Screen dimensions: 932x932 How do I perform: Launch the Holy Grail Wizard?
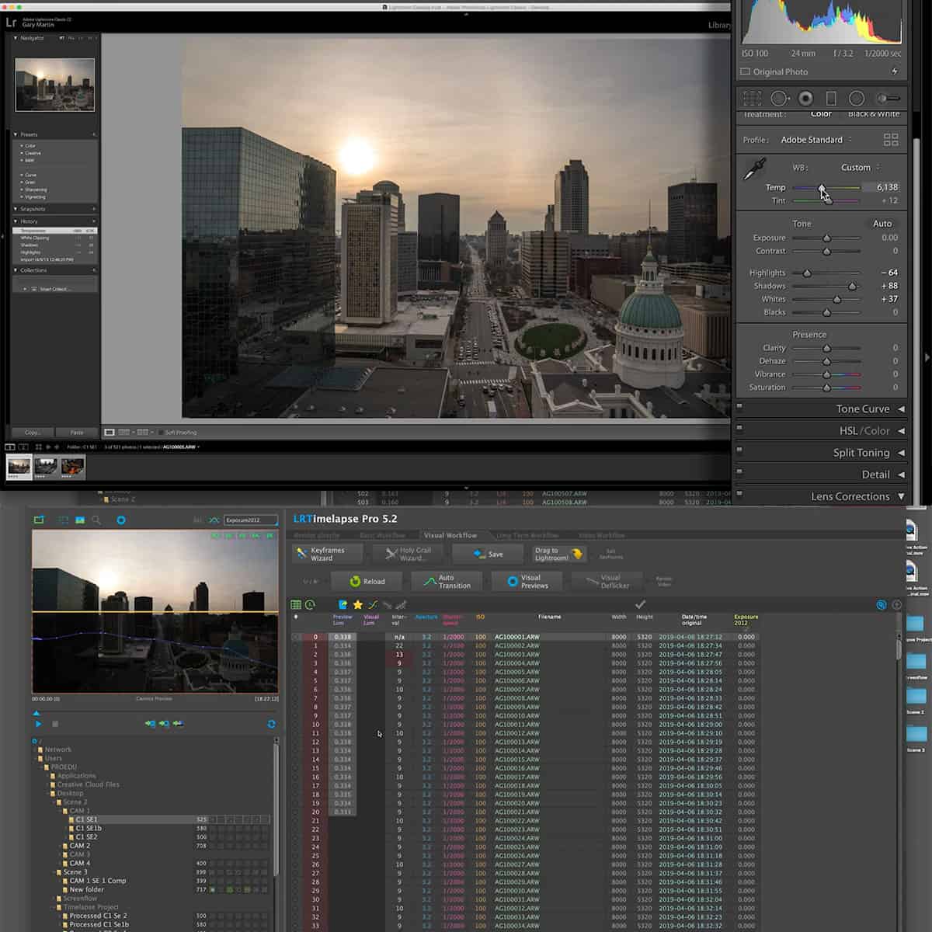click(408, 553)
